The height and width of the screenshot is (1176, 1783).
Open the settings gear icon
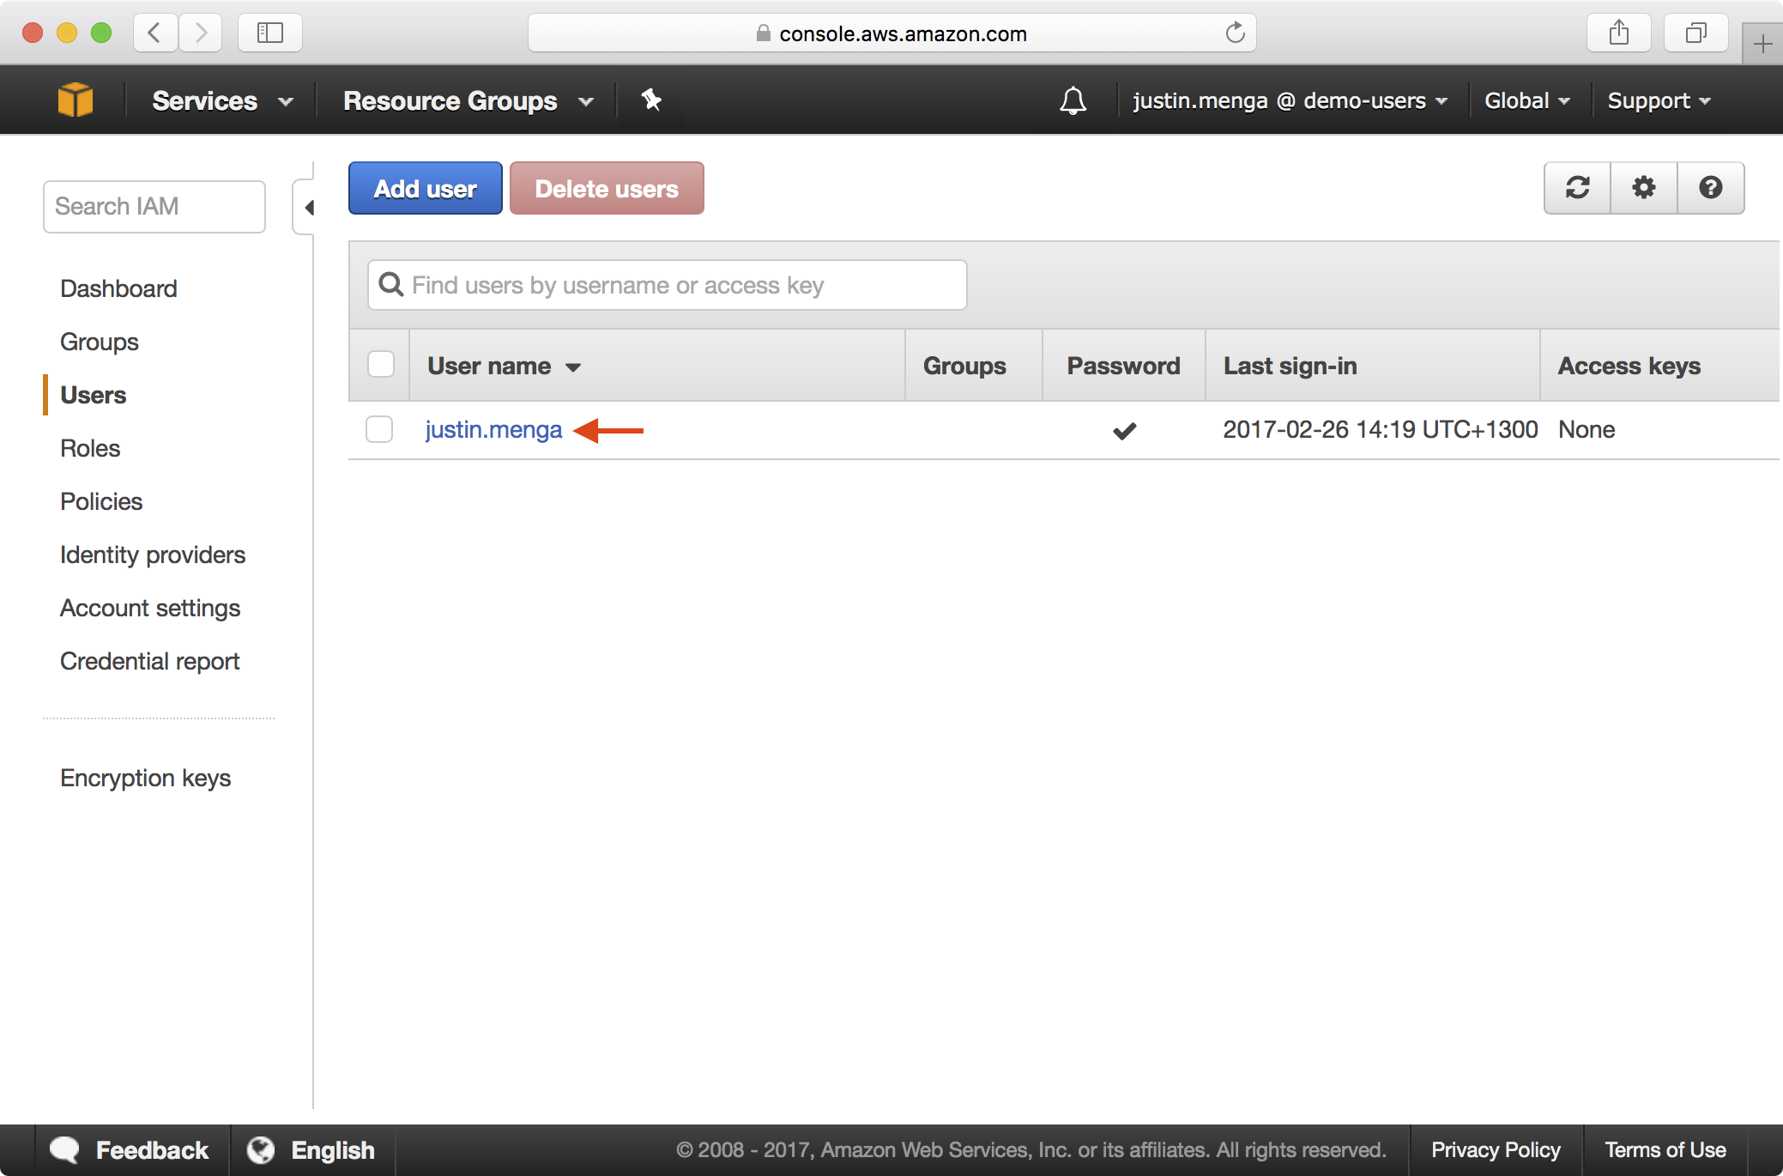[x=1644, y=188]
